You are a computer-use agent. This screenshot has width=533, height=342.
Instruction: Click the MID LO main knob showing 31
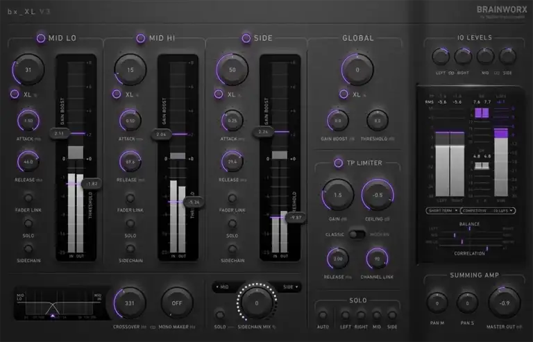(28, 69)
